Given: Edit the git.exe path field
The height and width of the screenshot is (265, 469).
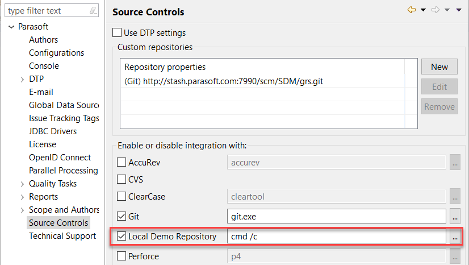Looking at the screenshot, I should click(x=337, y=216).
